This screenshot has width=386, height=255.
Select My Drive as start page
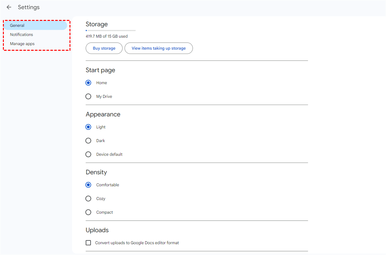88,96
